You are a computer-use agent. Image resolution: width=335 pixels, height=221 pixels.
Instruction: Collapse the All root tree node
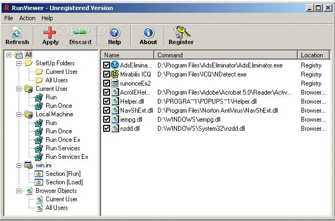(9, 55)
